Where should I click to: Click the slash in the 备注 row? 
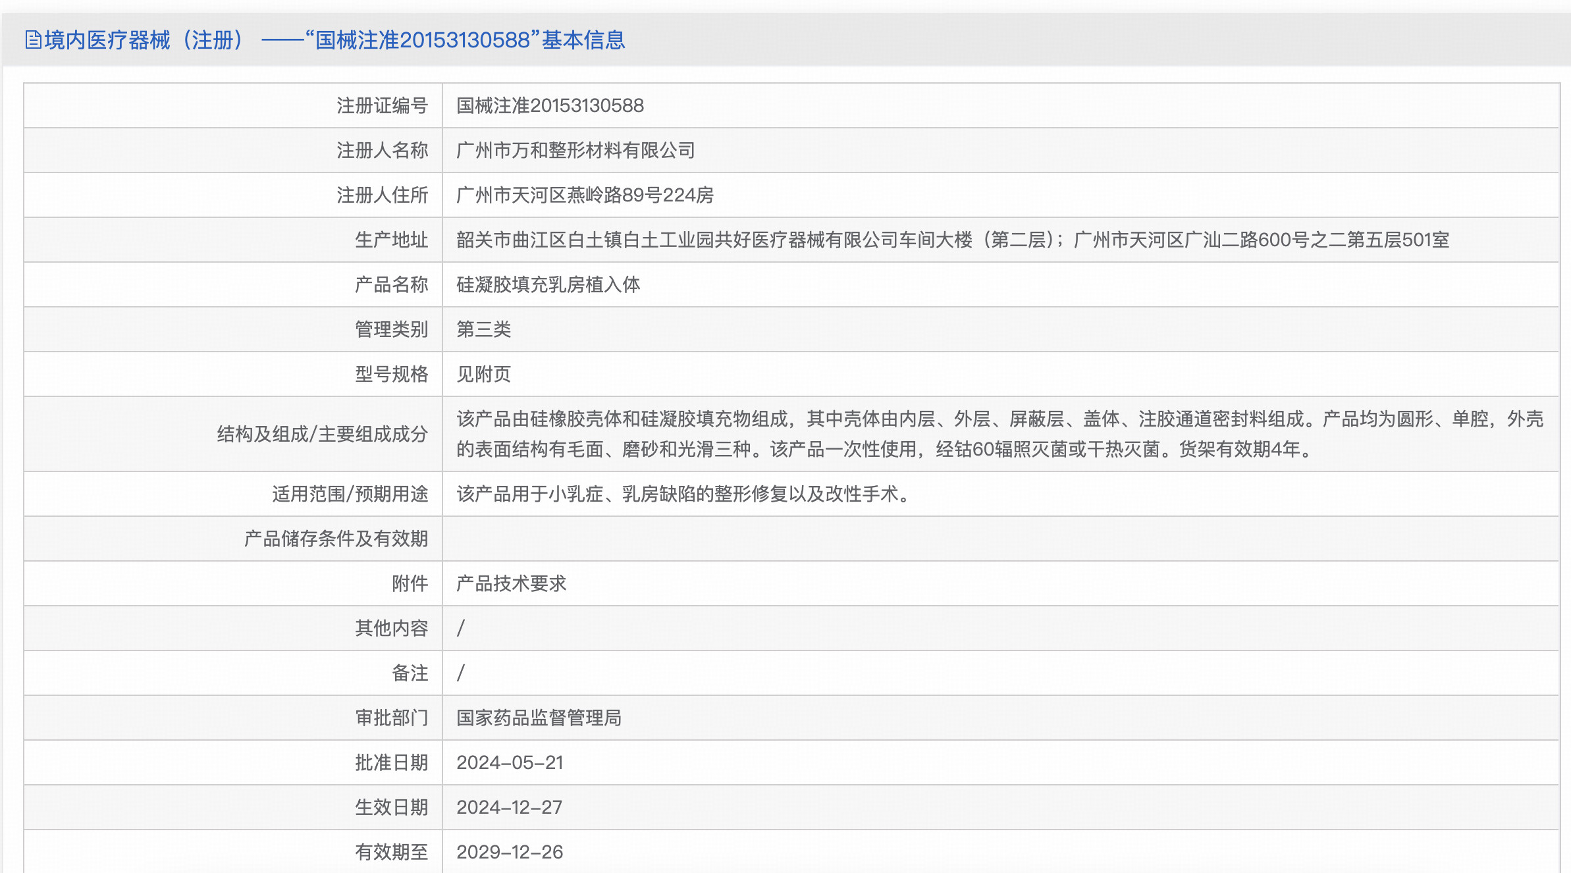[461, 673]
